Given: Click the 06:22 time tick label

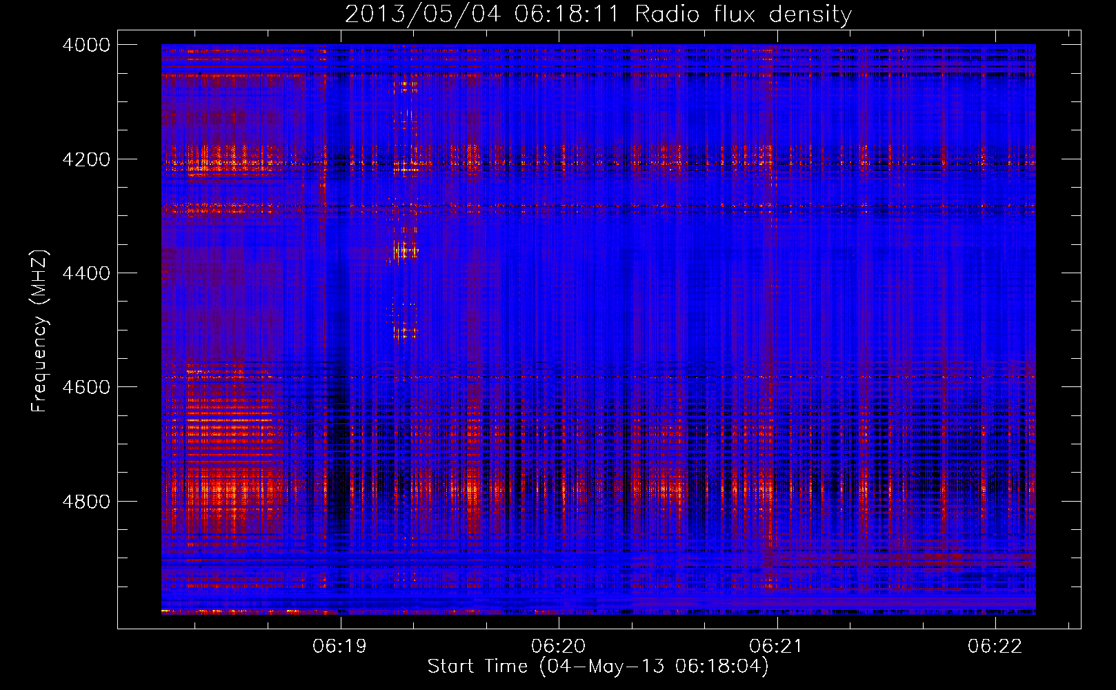Looking at the screenshot, I should pyautogui.click(x=995, y=647).
